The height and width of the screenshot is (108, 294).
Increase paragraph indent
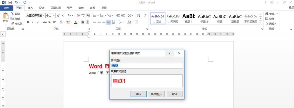(x=123, y=16)
